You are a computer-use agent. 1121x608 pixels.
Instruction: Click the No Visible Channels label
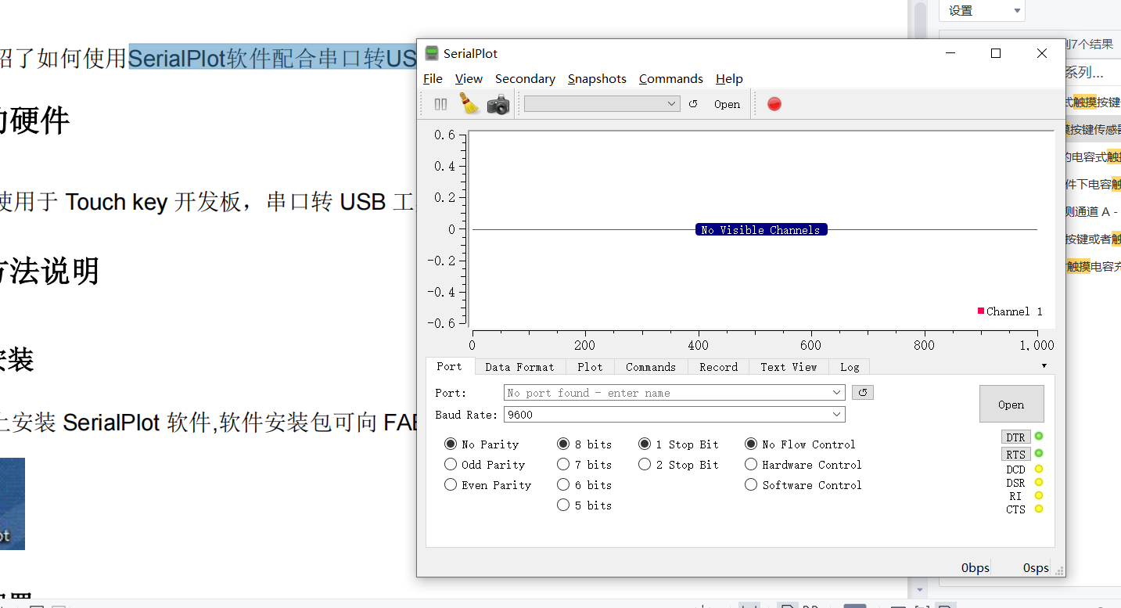[x=761, y=229]
